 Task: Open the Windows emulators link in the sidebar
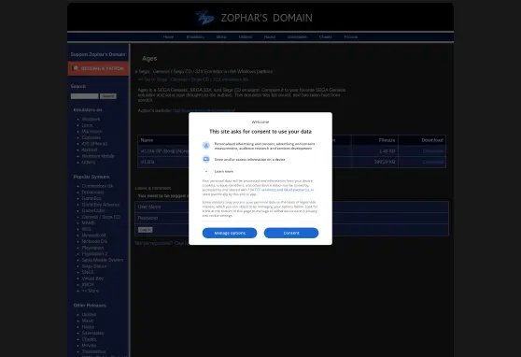pyautogui.click(x=91, y=119)
